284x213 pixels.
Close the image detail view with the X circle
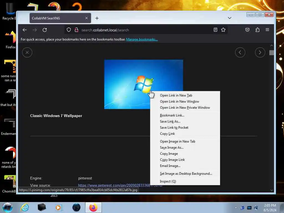click(x=27, y=52)
